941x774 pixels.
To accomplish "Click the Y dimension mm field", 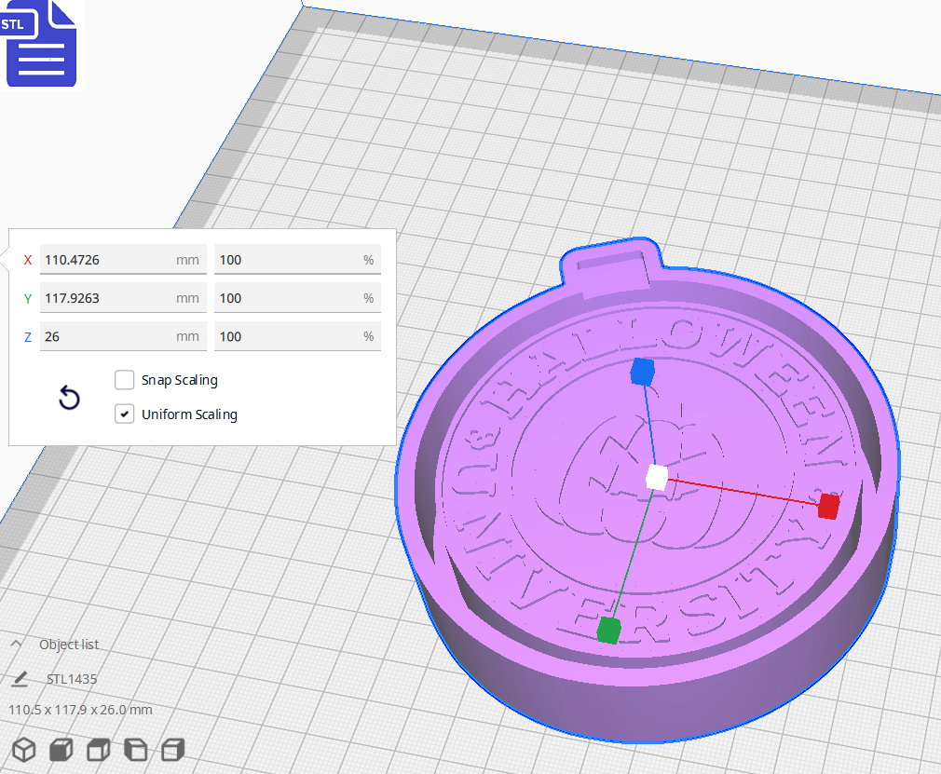I will tap(107, 298).
